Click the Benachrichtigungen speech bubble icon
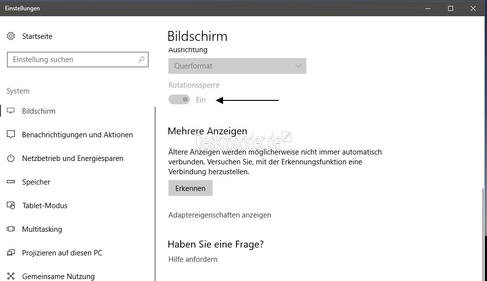 point(11,134)
